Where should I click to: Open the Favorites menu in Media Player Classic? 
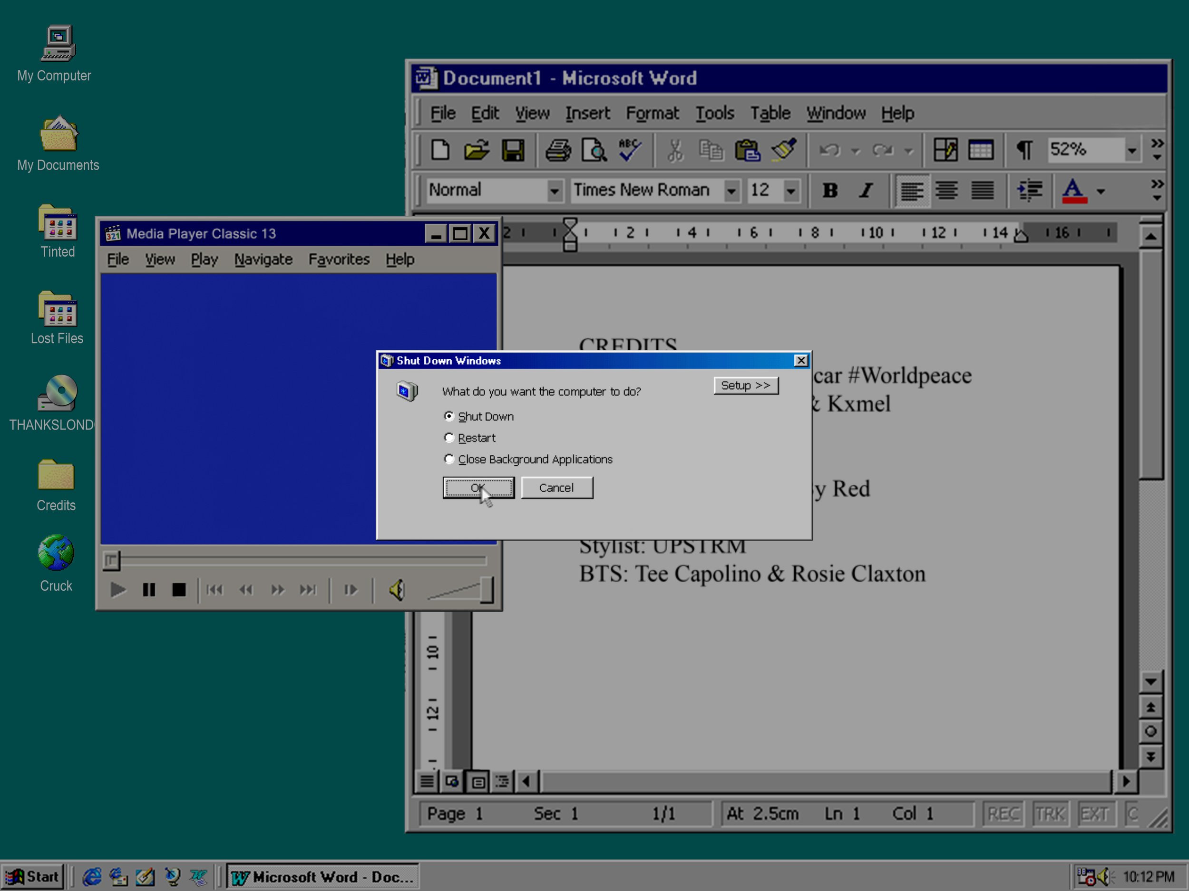coord(339,259)
